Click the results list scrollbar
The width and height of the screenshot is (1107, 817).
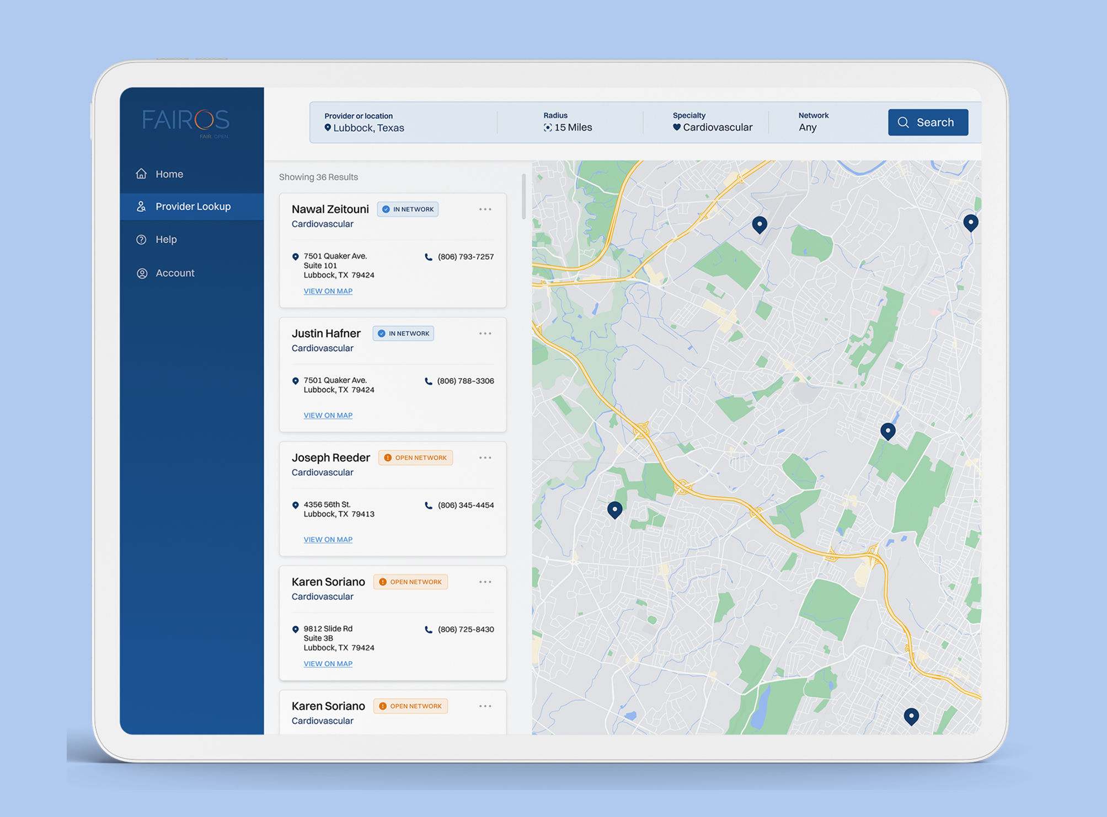523,197
